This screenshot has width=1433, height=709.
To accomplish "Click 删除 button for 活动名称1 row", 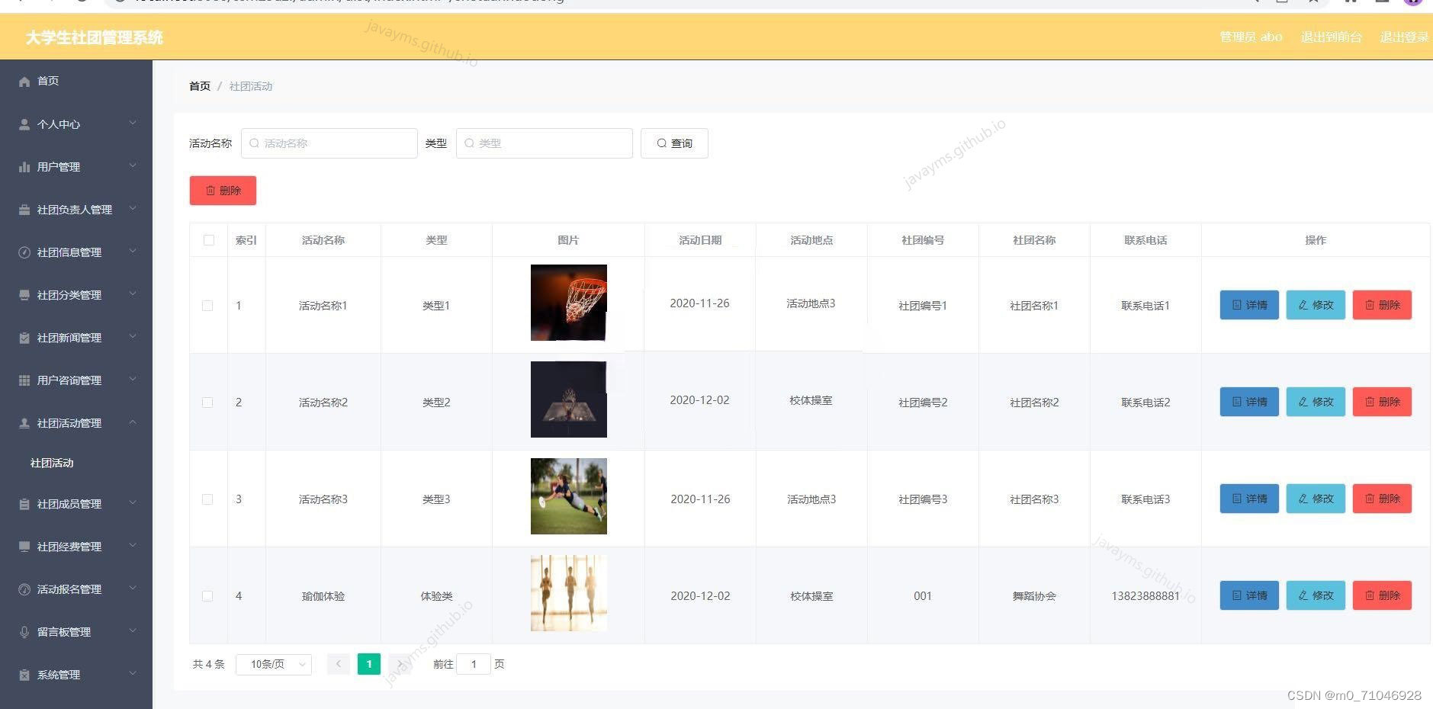I will pyautogui.click(x=1382, y=305).
